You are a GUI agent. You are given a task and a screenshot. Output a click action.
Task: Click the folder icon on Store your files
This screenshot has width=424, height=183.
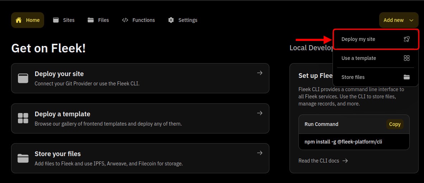[23, 158]
